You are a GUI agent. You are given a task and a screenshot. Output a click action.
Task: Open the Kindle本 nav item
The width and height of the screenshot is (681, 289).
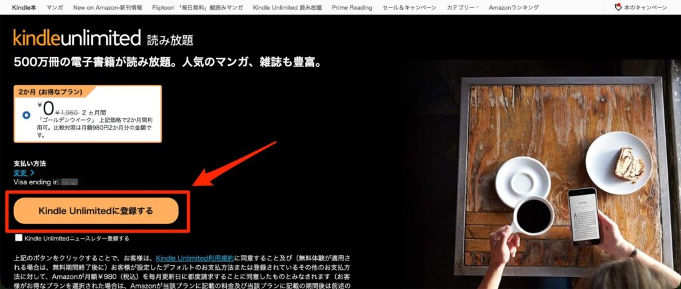pyautogui.click(x=24, y=7)
